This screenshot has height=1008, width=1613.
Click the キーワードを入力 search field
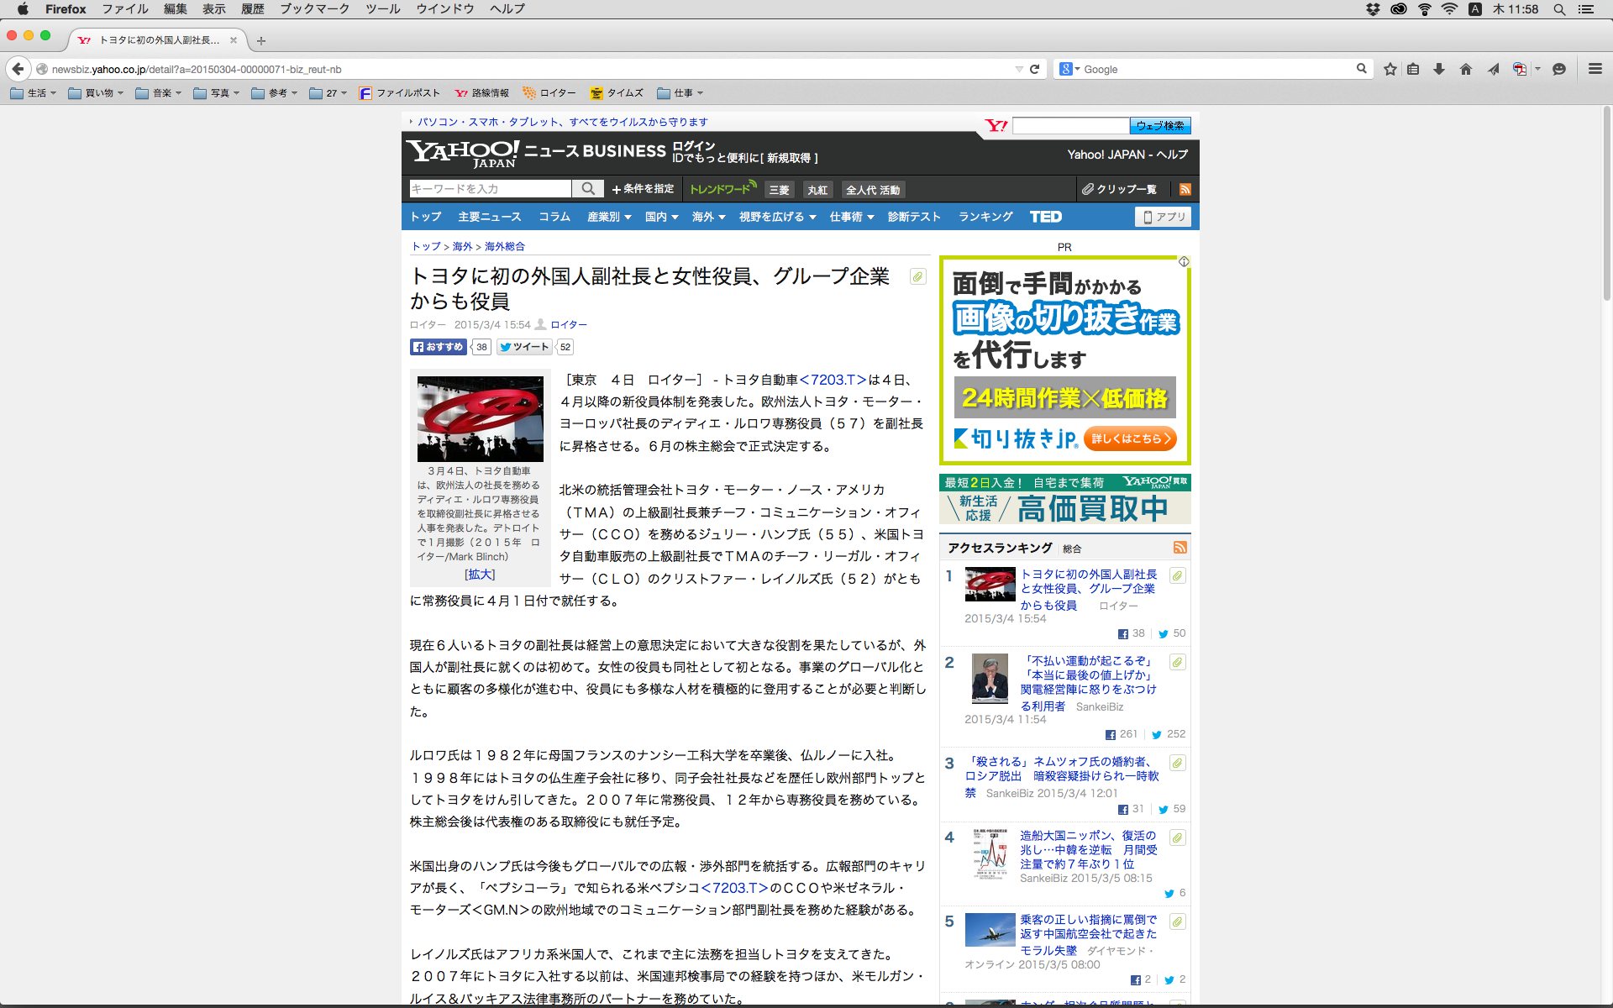[x=490, y=189]
